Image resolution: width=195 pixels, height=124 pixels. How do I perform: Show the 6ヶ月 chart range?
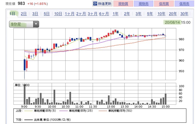[x=104, y=14]
